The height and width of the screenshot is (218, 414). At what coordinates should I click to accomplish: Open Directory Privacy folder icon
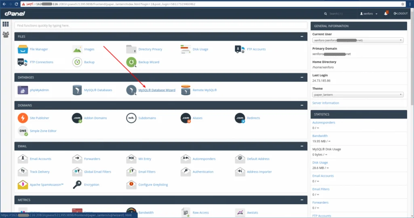(x=131, y=49)
